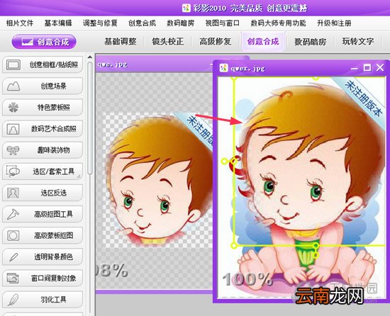390x316 pixels.
Task: Expand the 选区/套索工具 dropdown corner arrow
Action: click(79, 176)
